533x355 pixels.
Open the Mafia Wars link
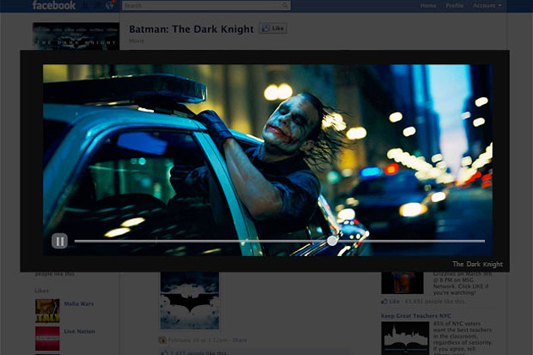coord(80,303)
